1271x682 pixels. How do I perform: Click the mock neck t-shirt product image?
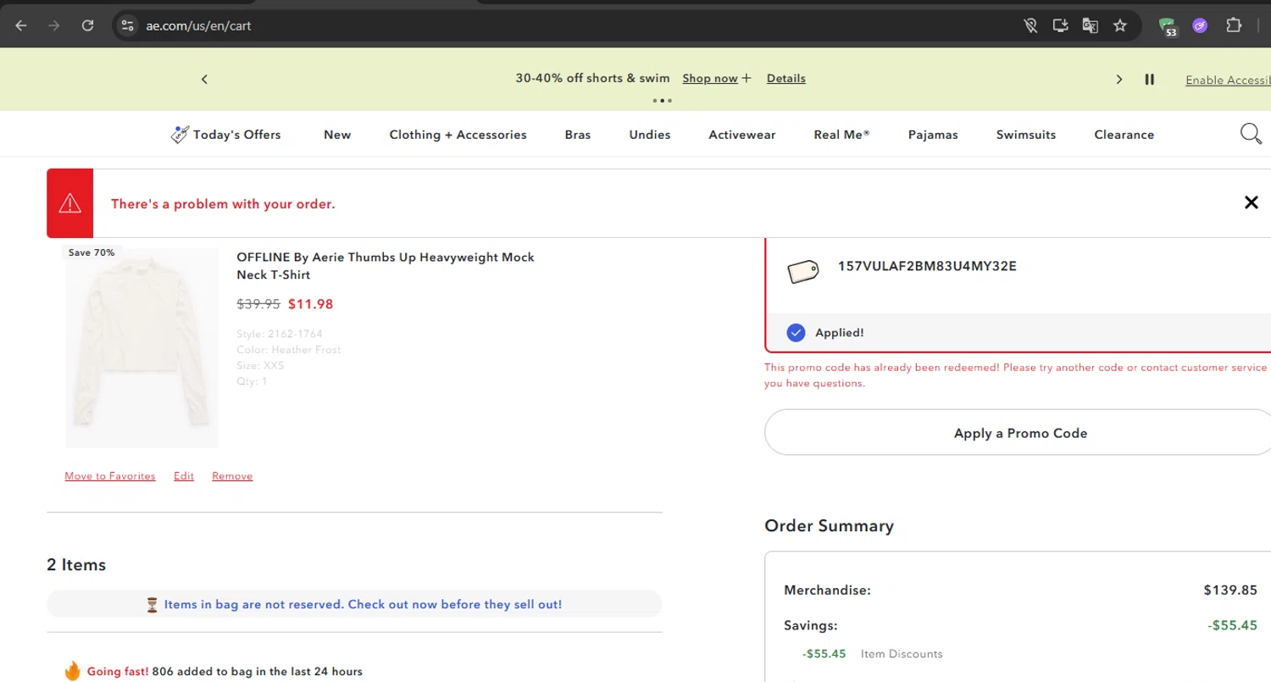tap(142, 347)
